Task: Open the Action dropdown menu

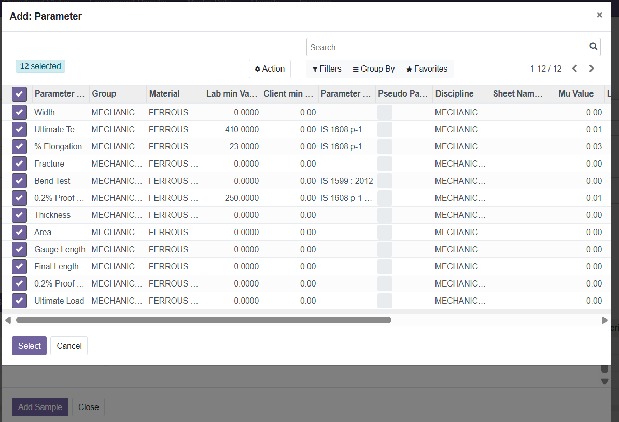Action: 270,69
